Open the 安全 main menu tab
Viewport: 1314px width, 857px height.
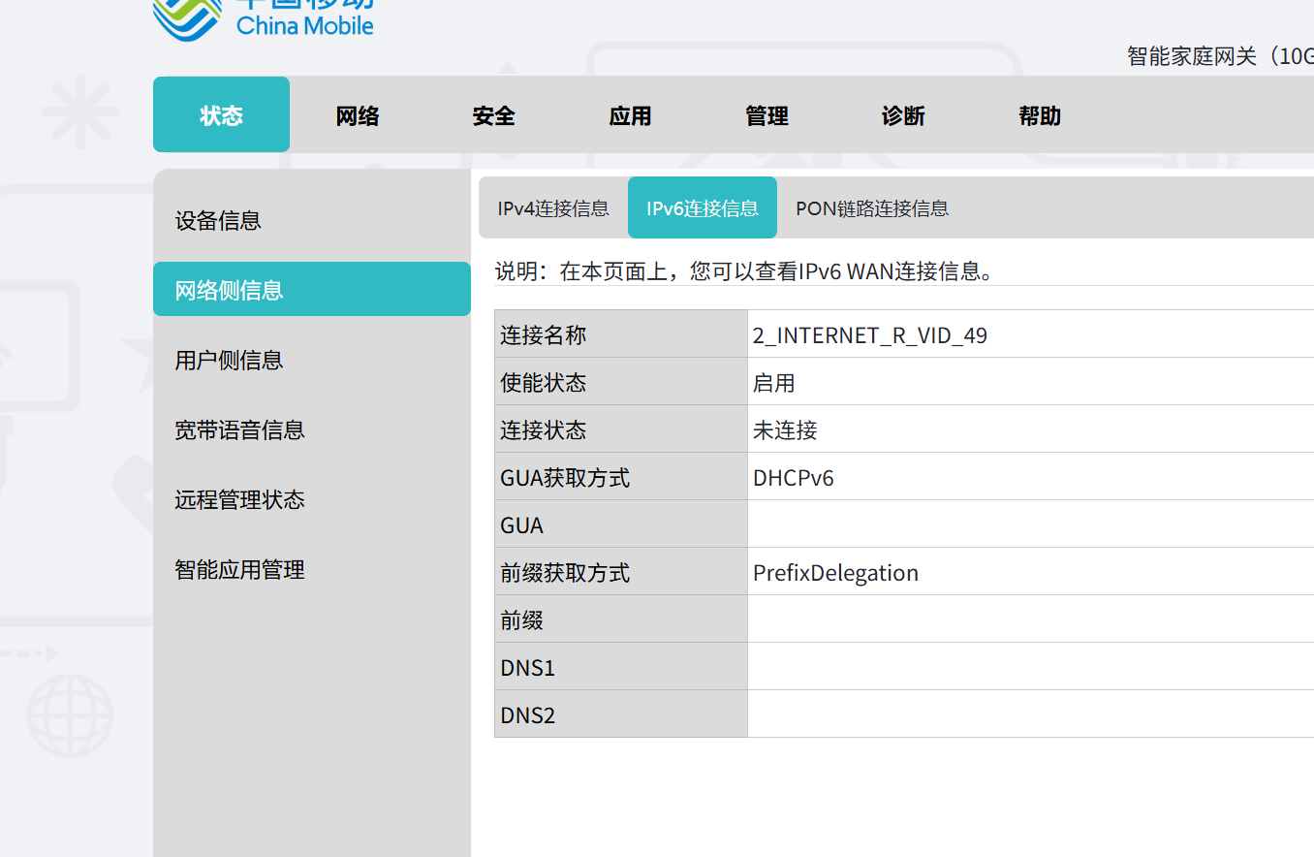[494, 116]
